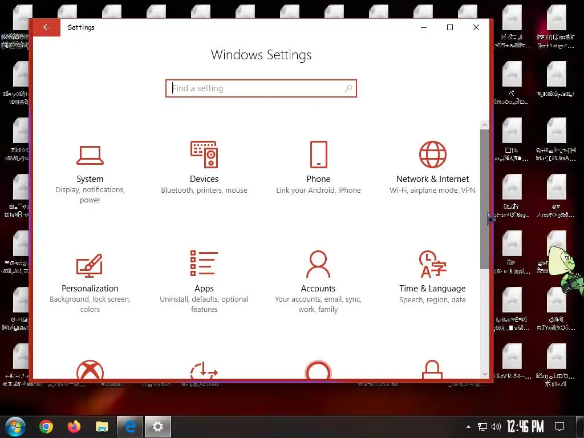Open the Phone settings icon
Image resolution: width=584 pixels, height=438 pixels.
318,154
